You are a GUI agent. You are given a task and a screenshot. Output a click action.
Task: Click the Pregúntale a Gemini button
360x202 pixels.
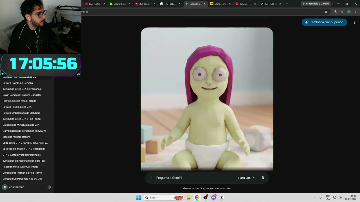point(315,4)
